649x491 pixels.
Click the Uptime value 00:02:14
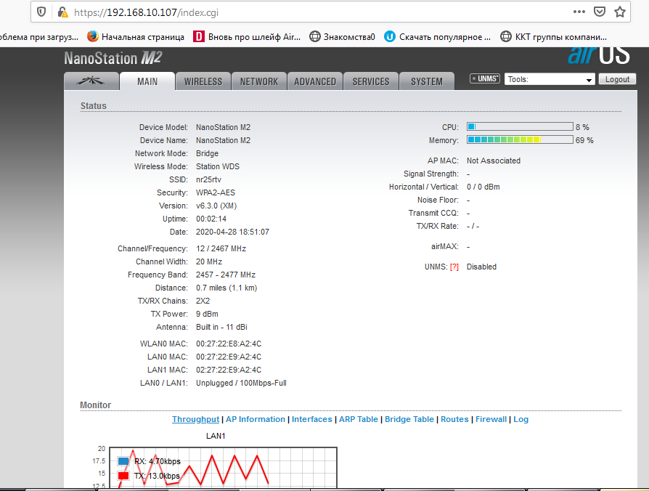(211, 219)
